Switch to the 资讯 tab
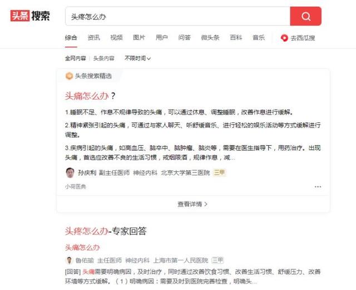This screenshot has width=356, height=290. pos(94,37)
